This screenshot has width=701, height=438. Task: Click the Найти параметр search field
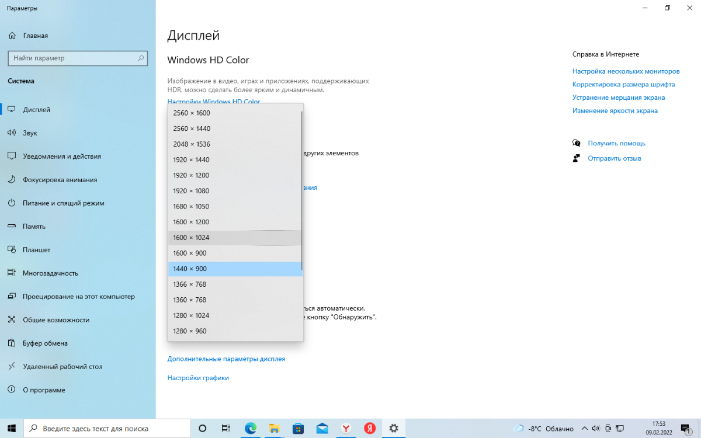point(78,58)
